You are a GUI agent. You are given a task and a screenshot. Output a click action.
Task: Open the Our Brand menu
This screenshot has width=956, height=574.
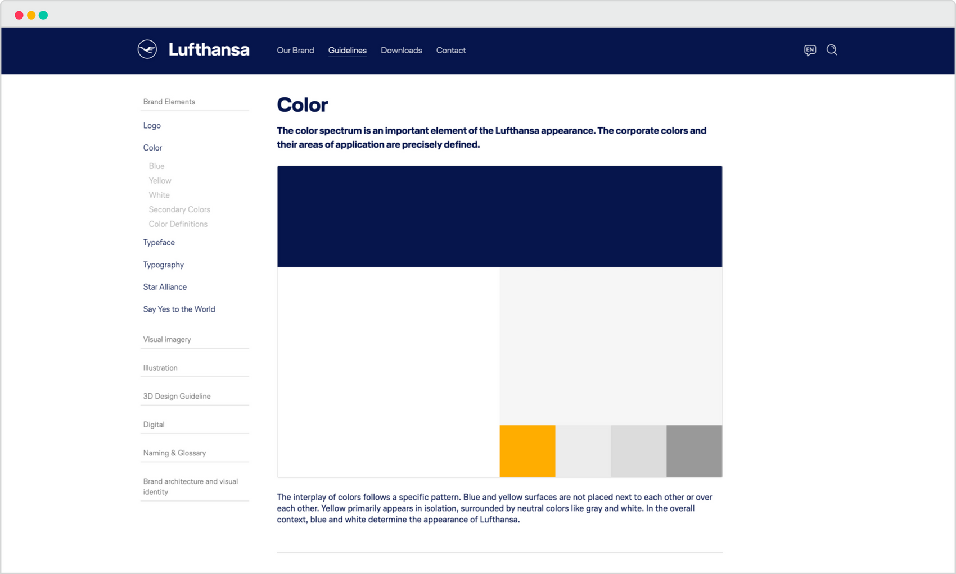tap(295, 51)
